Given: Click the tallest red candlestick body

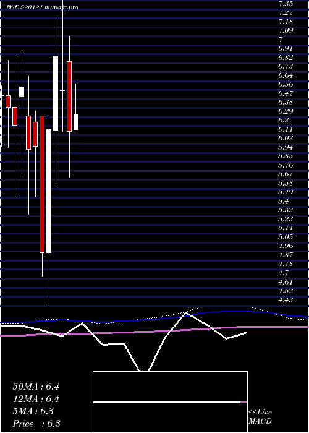Looking at the screenshot, I should [x=42, y=184].
